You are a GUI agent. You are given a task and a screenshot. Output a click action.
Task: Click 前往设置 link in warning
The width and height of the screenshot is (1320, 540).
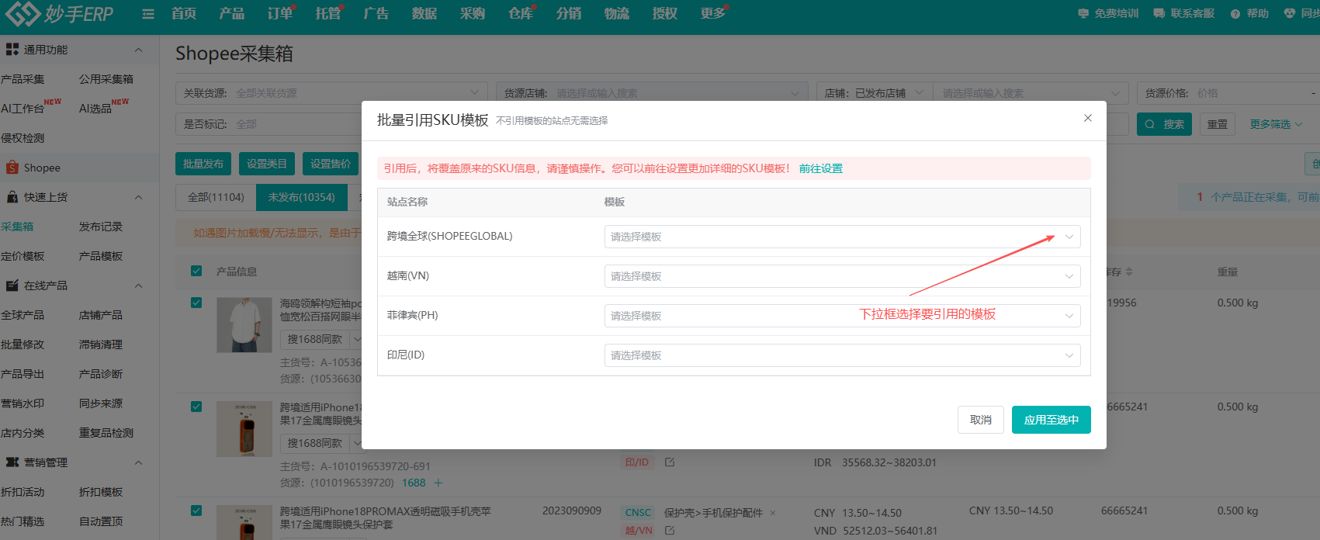[x=820, y=168]
